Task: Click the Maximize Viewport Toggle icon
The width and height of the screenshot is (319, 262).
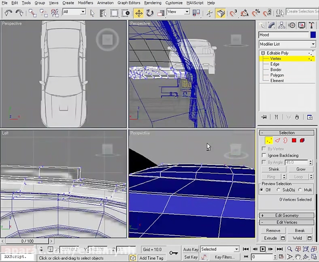Action: (314, 257)
